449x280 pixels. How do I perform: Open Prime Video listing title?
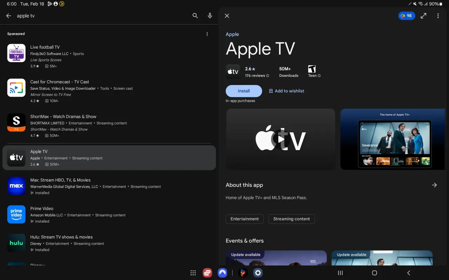pyautogui.click(x=42, y=209)
